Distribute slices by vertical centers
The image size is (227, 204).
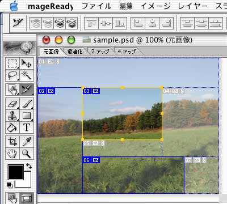pos(201,23)
